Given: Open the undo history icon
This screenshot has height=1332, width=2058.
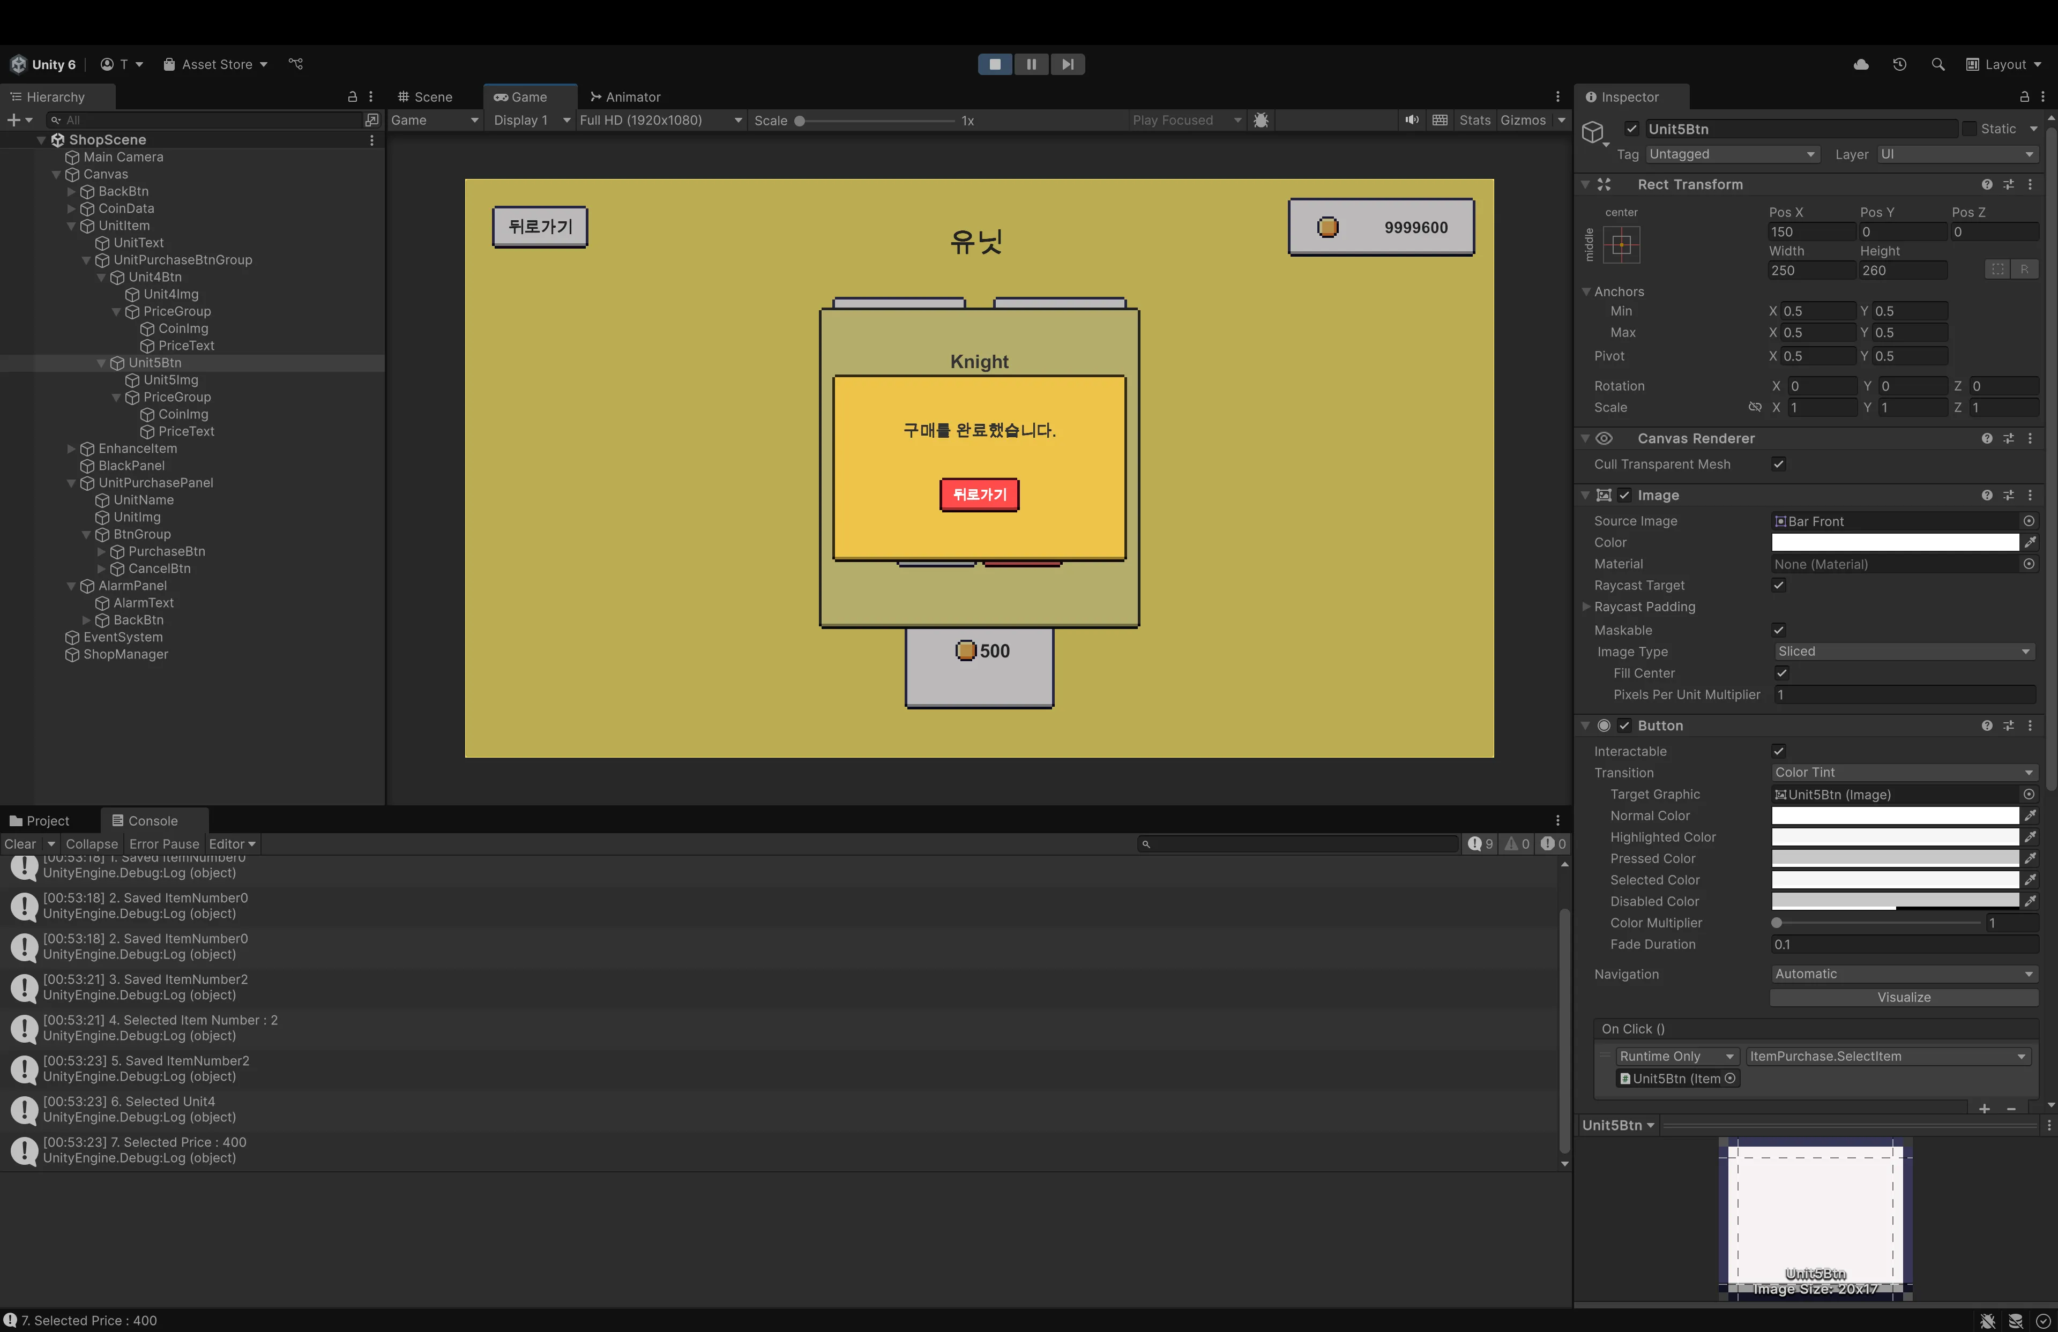Looking at the screenshot, I should click(x=1899, y=64).
